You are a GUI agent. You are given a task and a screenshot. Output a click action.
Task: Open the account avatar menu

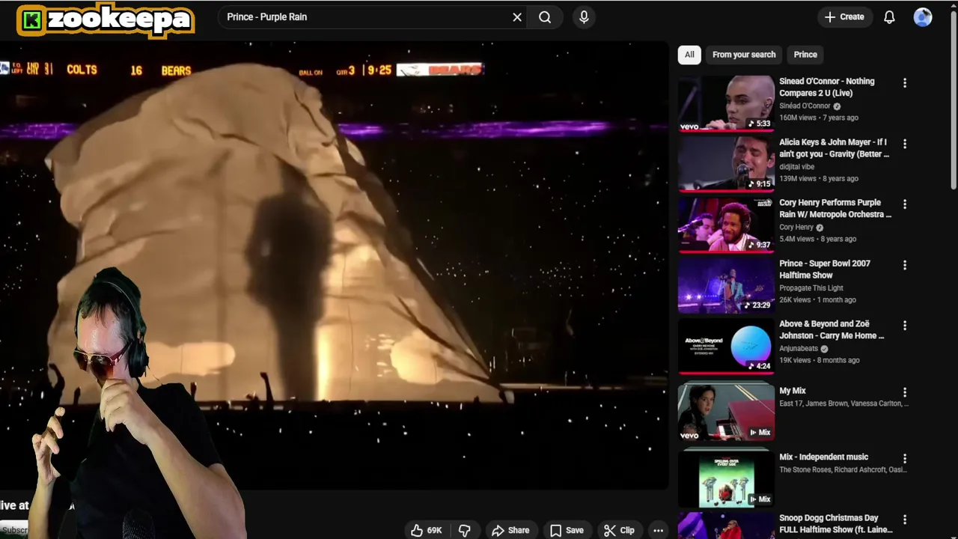pyautogui.click(x=923, y=17)
